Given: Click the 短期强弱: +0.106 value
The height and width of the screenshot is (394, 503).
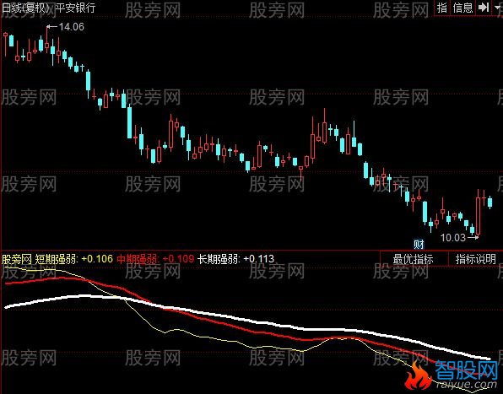Looking at the screenshot, I should [x=73, y=259].
